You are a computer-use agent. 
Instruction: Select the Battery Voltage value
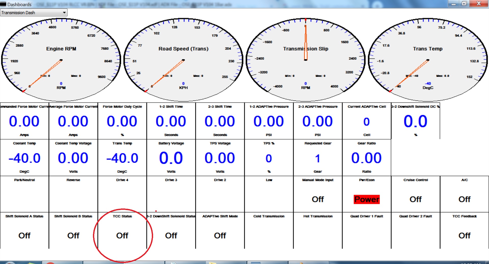click(x=171, y=158)
